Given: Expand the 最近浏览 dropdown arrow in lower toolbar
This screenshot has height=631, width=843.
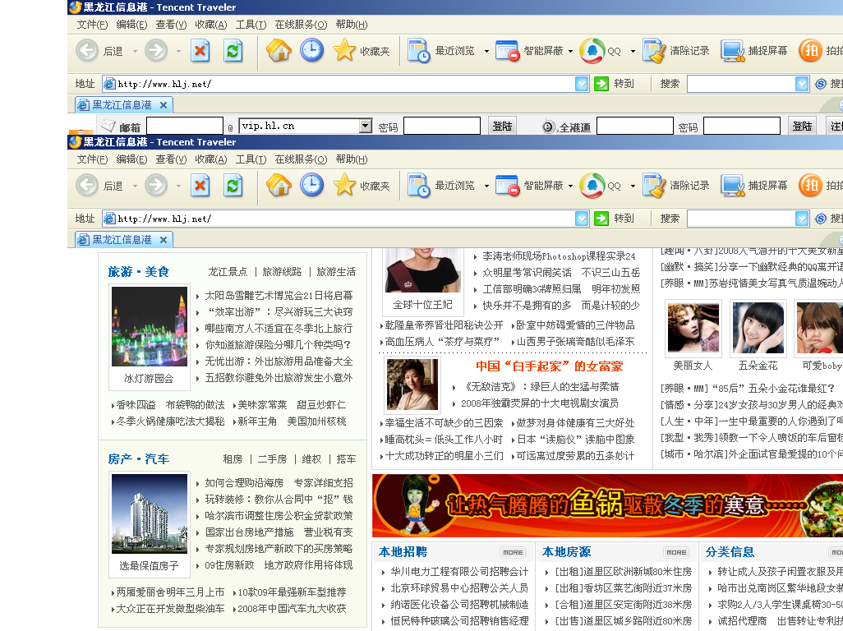Looking at the screenshot, I should coord(486,187).
